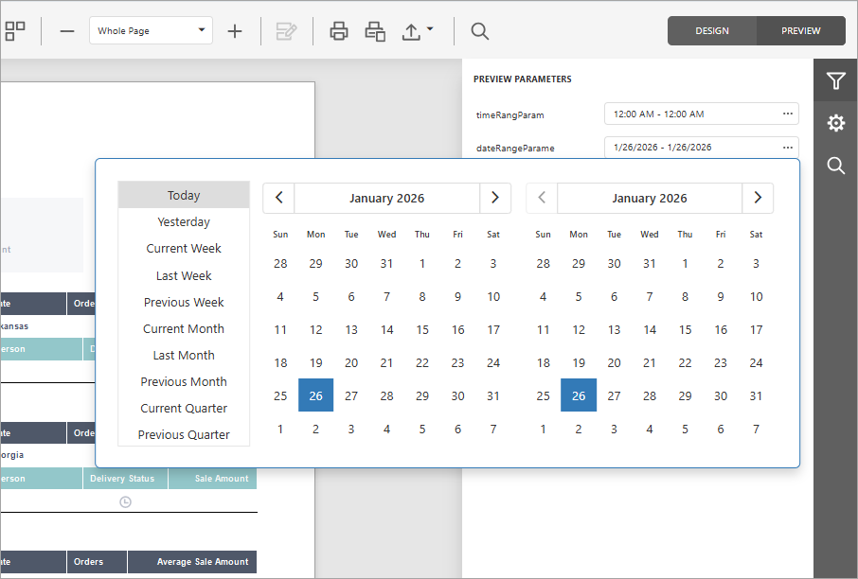Select January 12 in right calendar
This screenshot has height=579, width=858.
[x=579, y=329]
